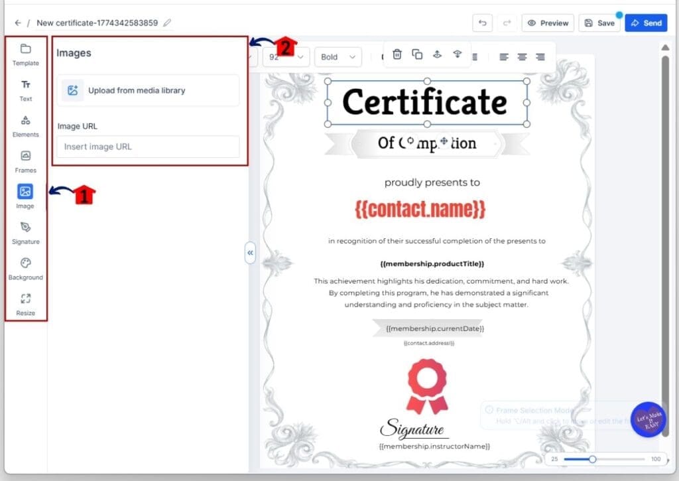Image resolution: width=679 pixels, height=481 pixels.
Task: Collapse the left panel via chevron arrow
Action: point(251,253)
